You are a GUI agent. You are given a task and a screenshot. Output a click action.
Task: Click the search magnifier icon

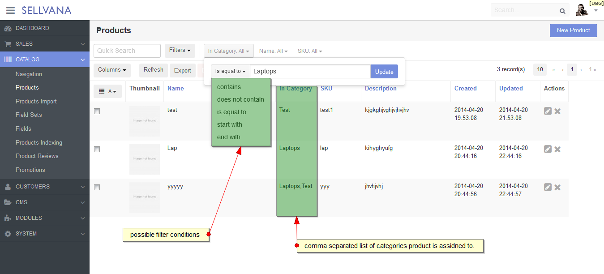click(x=562, y=11)
